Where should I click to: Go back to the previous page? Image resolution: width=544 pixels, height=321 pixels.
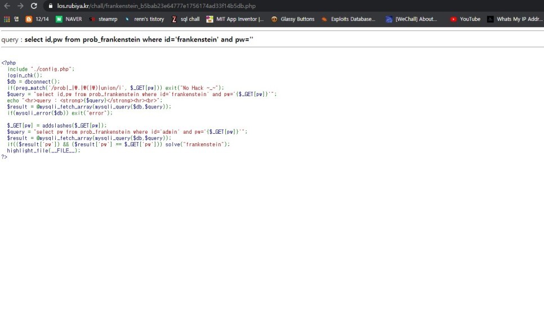pos(7,6)
